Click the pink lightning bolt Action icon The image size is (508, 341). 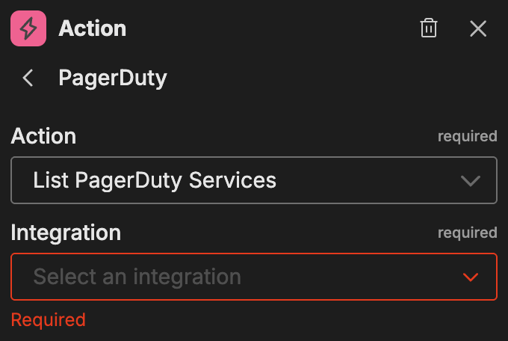tap(28, 29)
